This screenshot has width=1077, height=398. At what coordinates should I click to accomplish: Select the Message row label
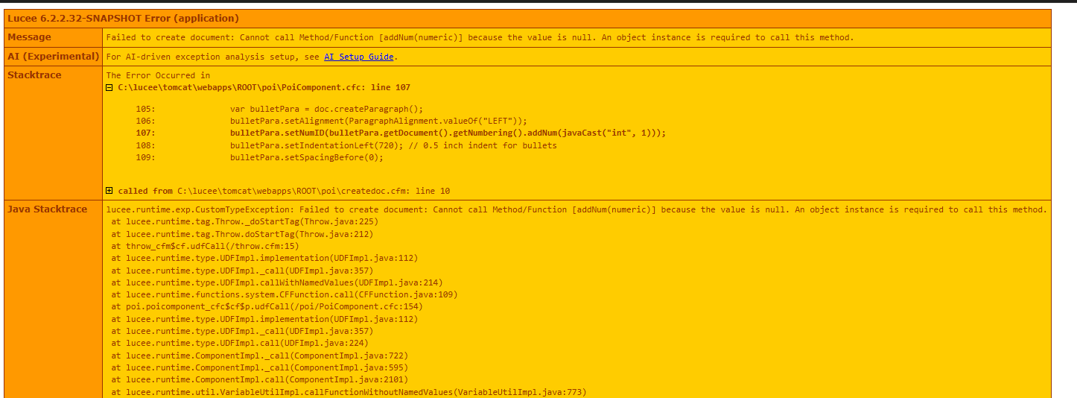(x=29, y=37)
